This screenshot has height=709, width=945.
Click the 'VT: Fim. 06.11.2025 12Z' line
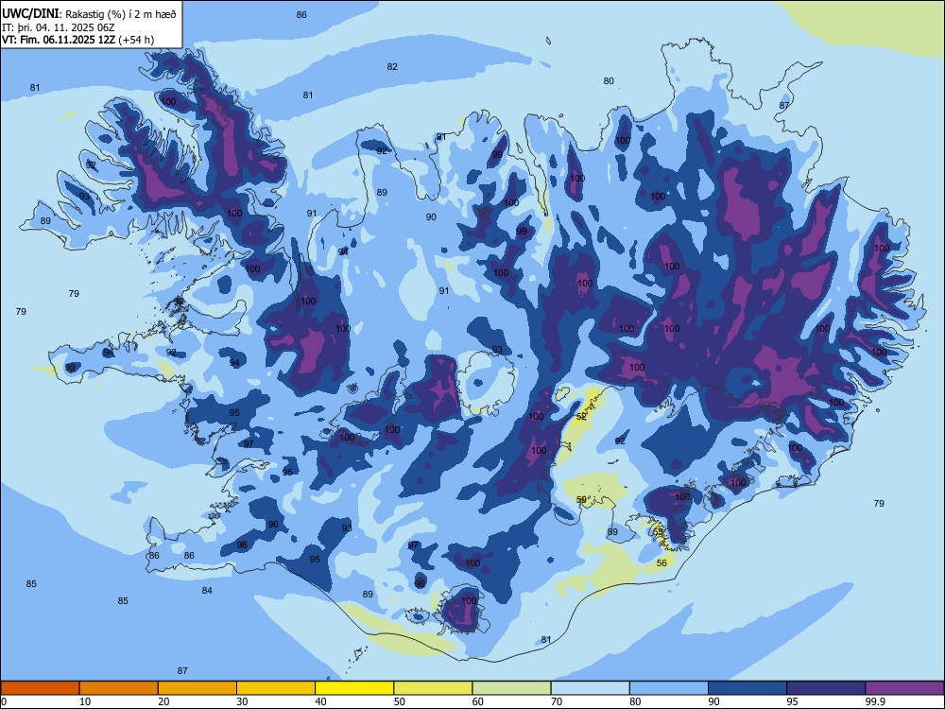59,40
